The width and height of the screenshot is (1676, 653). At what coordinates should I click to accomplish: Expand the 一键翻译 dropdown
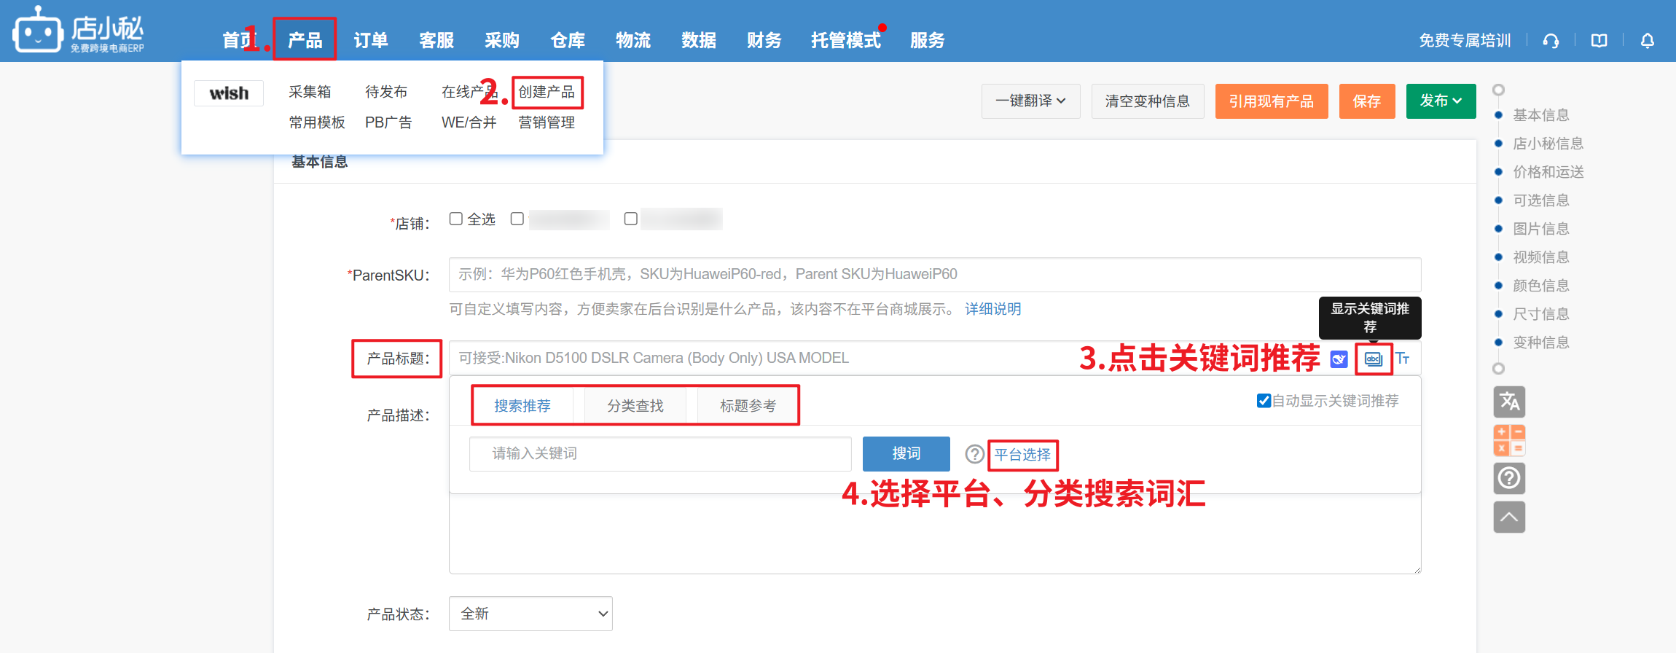tap(1030, 101)
